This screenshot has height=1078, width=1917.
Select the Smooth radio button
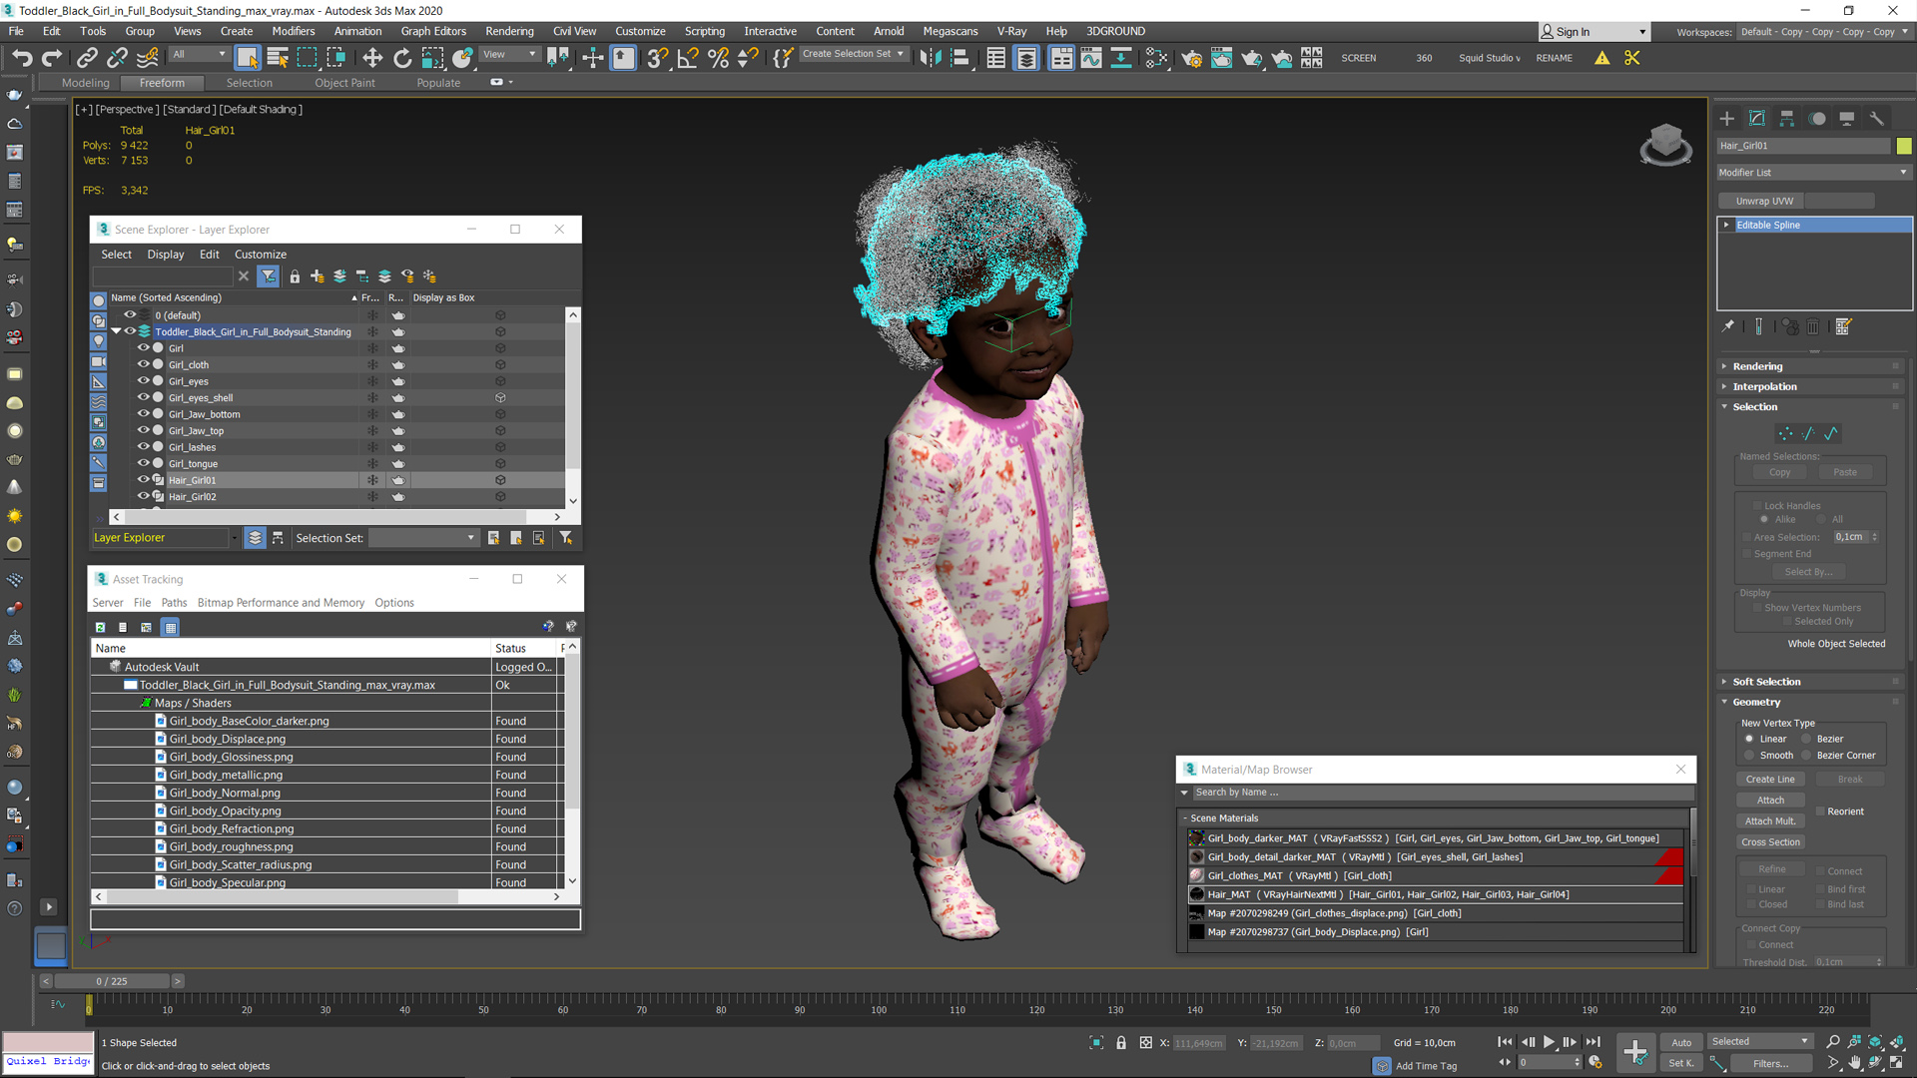pyautogui.click(x=1749, y=755)
